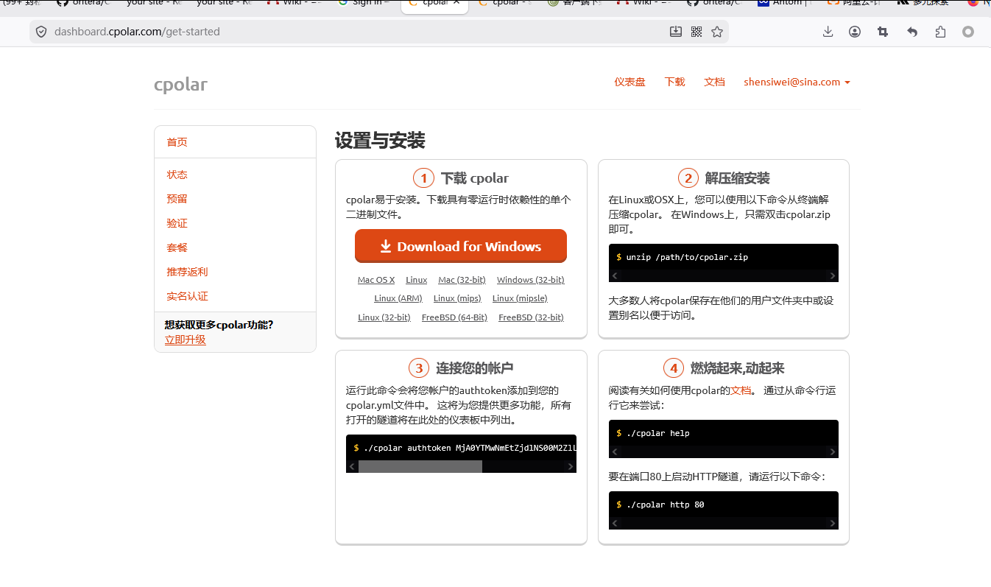Image resolution: width=991 pixels, height=587 pixels.
Task: Open the browser downloads panel
Action: click(x=828, y=32)
